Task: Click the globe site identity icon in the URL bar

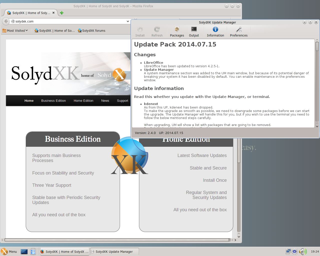Action: point(13,21)
